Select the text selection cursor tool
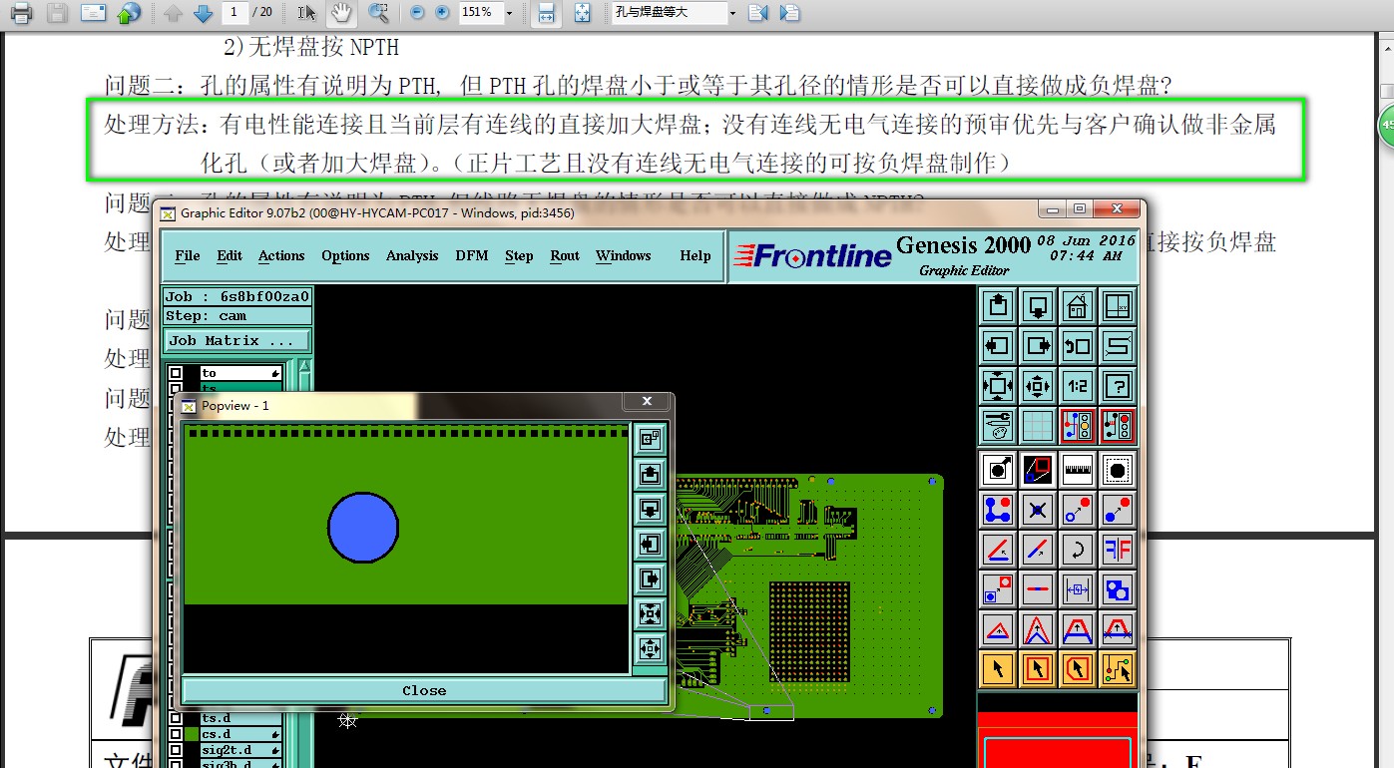This screenshot has width=1394, height=768. [x=307, y=13]
